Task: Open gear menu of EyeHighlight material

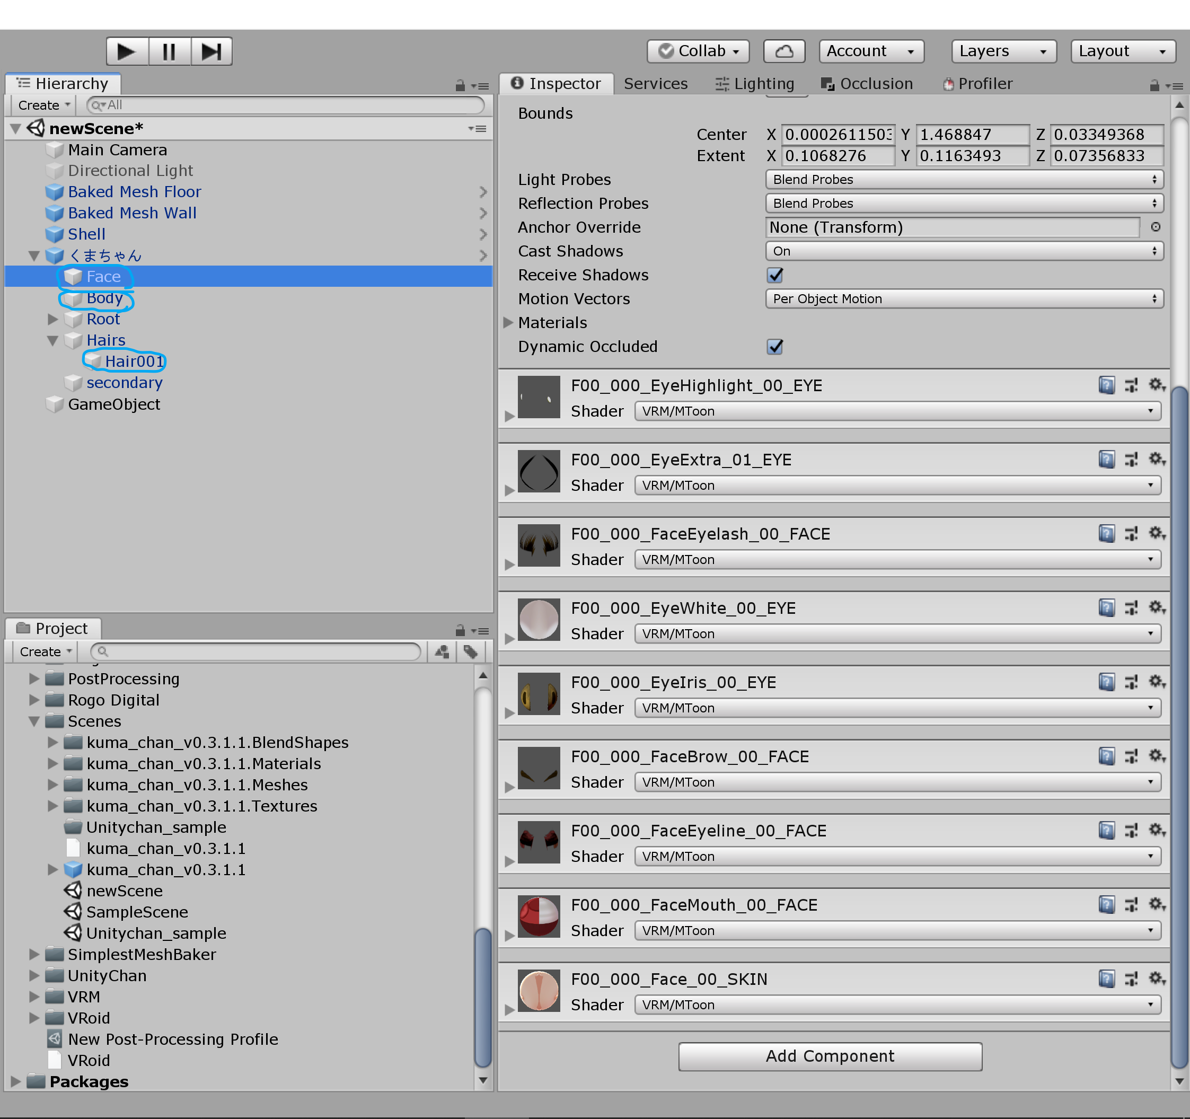Action: pyautogui.click(x=1157, y=385)
